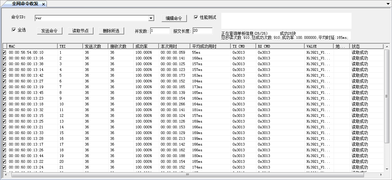The width and height of the screenshot is (392, 180).
Task: Uncheck row with MAC 00:00:60:00:13:45
Action: point(4,93)
